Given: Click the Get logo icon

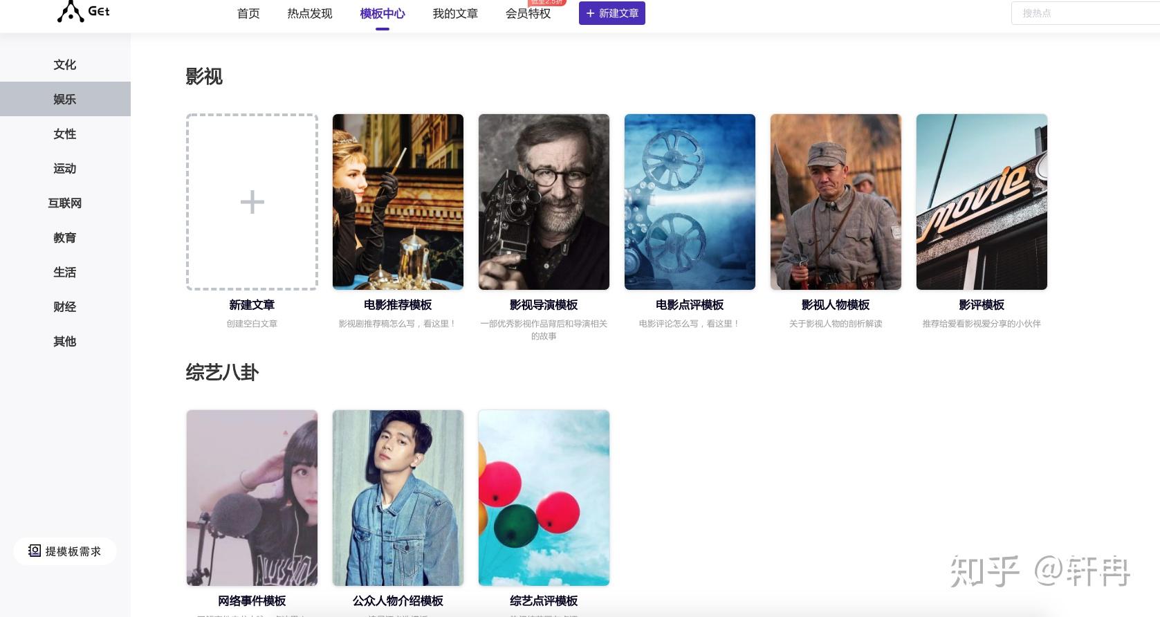Looking at the screenshot, I should coord(71,11).
